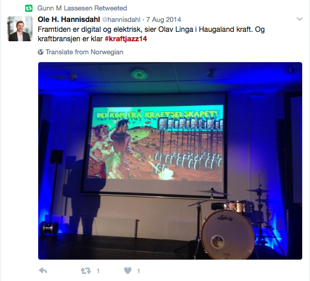This screenshot has width=310, height=281.
Task: Retweet using the arrows icon
Action: tap(85, 271)
